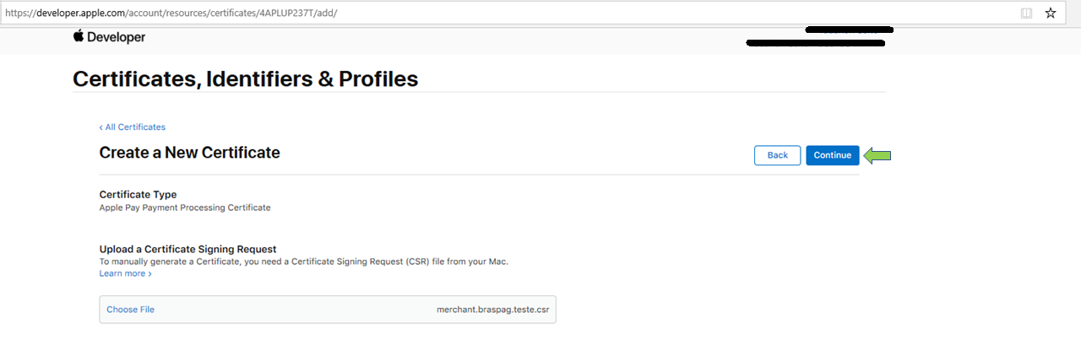
Task: Click the chevron beside All Certificates
Action: [100, 127]
